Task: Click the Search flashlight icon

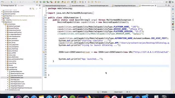Action: pos(68,2)
